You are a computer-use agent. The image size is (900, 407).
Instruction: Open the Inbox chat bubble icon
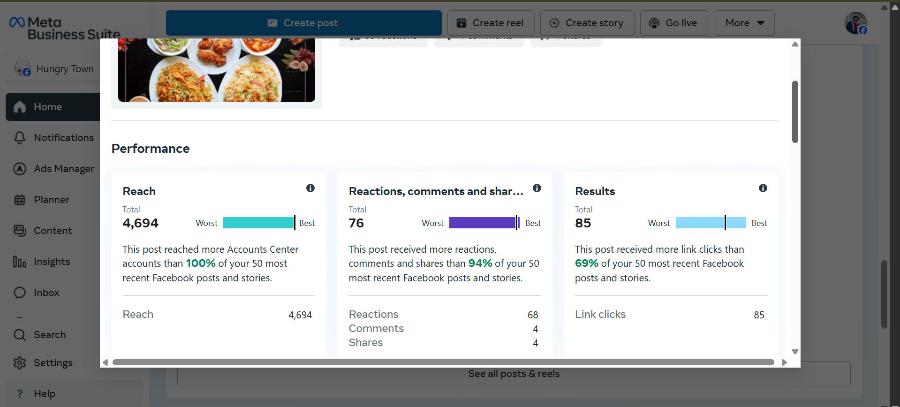pos(20,293)
